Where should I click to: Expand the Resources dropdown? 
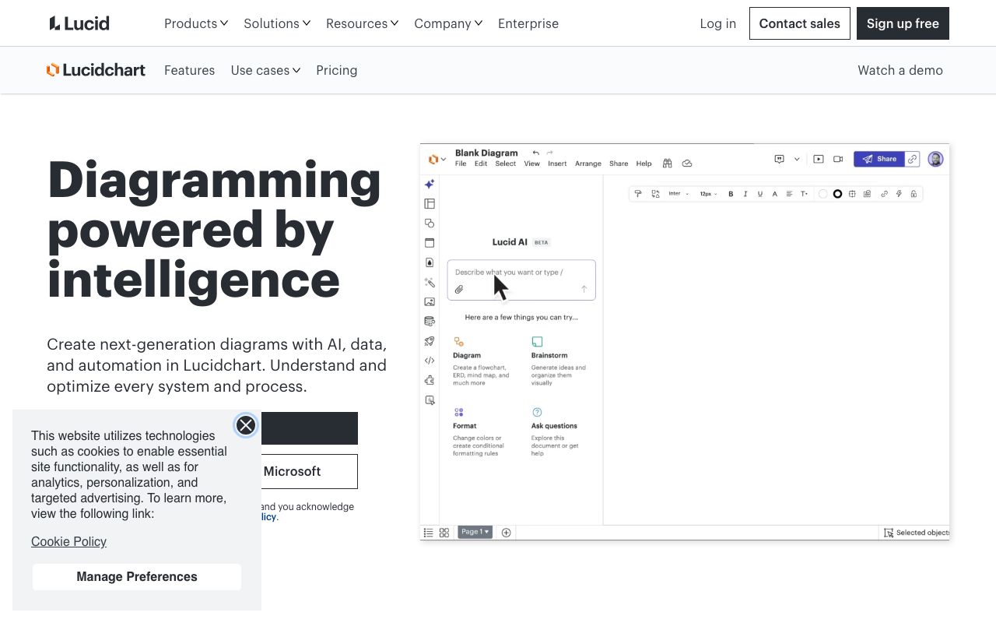click(x=363, y=23)
